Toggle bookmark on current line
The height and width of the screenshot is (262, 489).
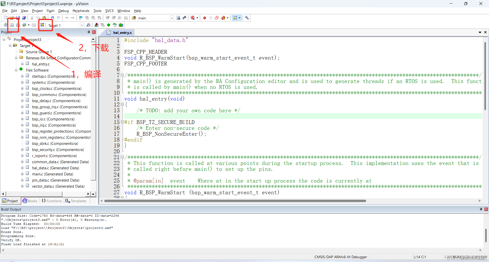click(x=81, y=18)
